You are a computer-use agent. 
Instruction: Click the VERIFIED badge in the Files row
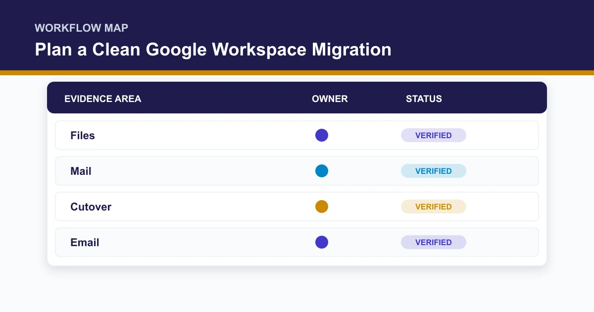pyautogui.click(x=434, y=135)
